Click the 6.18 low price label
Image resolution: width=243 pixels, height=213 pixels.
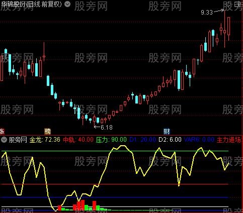click(107, 128)
